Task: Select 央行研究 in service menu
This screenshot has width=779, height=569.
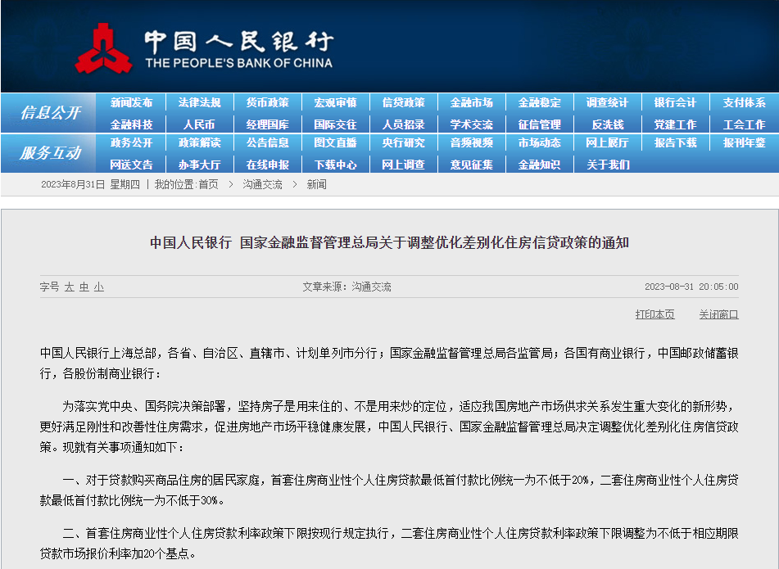Action: click(403, 143)
